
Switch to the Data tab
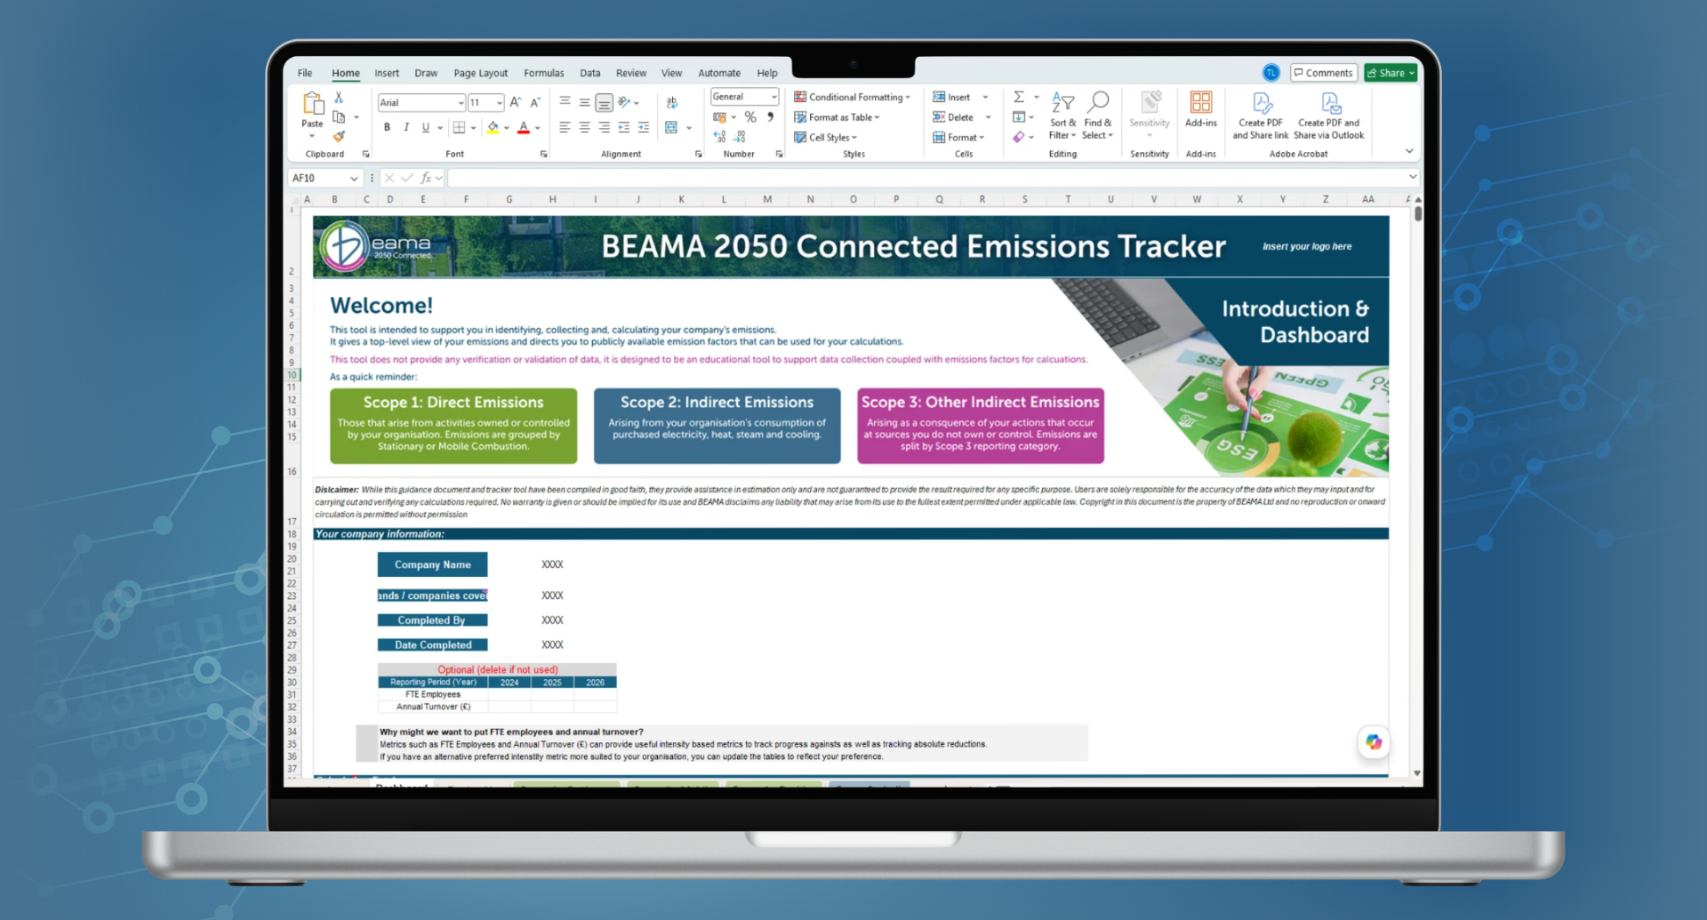pyautogui.click(x=590, y=73)
